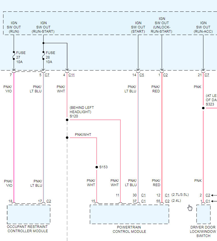Click C1 link beside PCM pin 37
The width and height of the screenshot is (217, 241).
[x=143, y=201]
